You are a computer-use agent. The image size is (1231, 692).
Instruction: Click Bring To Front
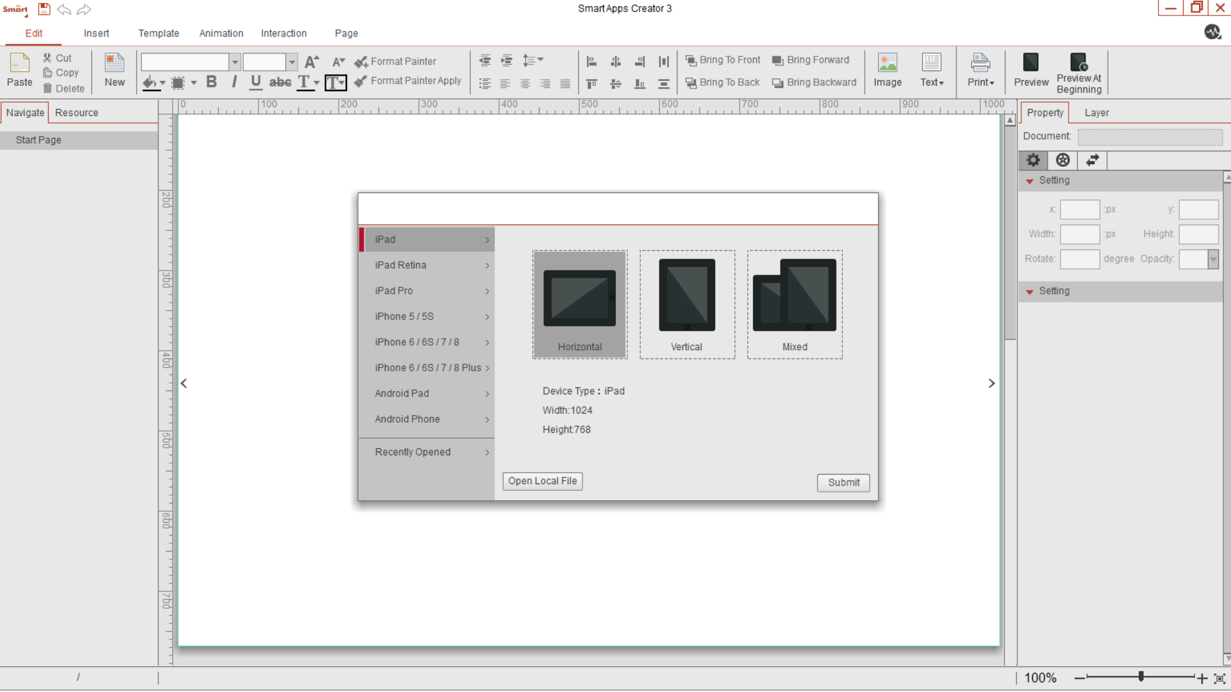(x=723, y=60)
